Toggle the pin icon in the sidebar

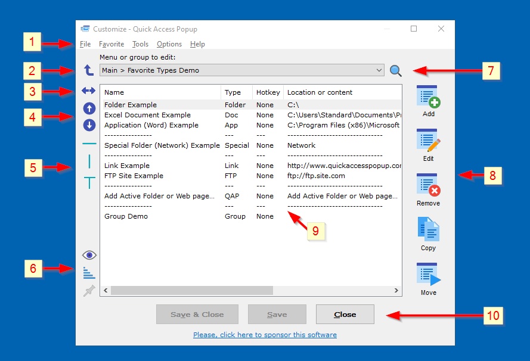pos(89,291)
